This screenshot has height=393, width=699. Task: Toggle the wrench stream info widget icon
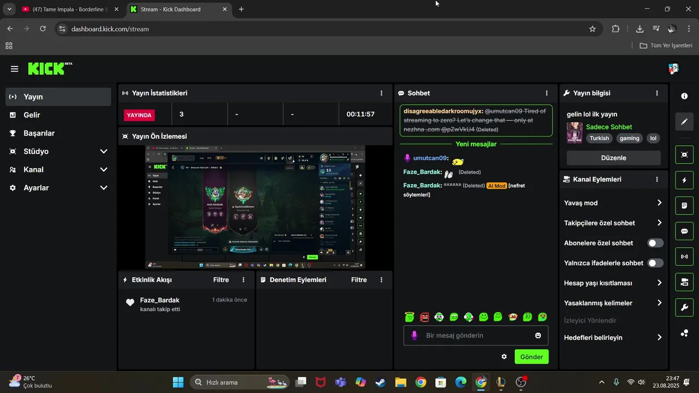[684, 307]
